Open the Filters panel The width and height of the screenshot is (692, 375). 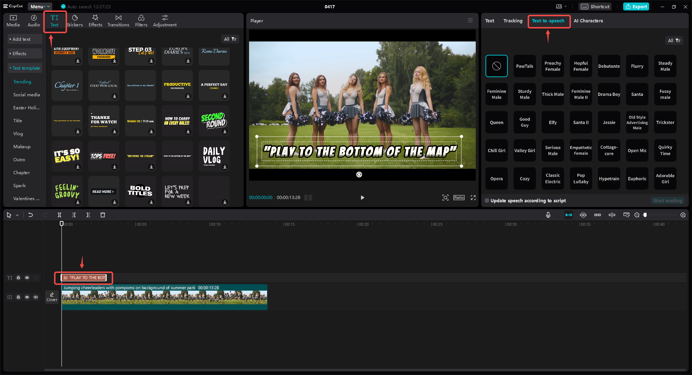click(141, 21)
